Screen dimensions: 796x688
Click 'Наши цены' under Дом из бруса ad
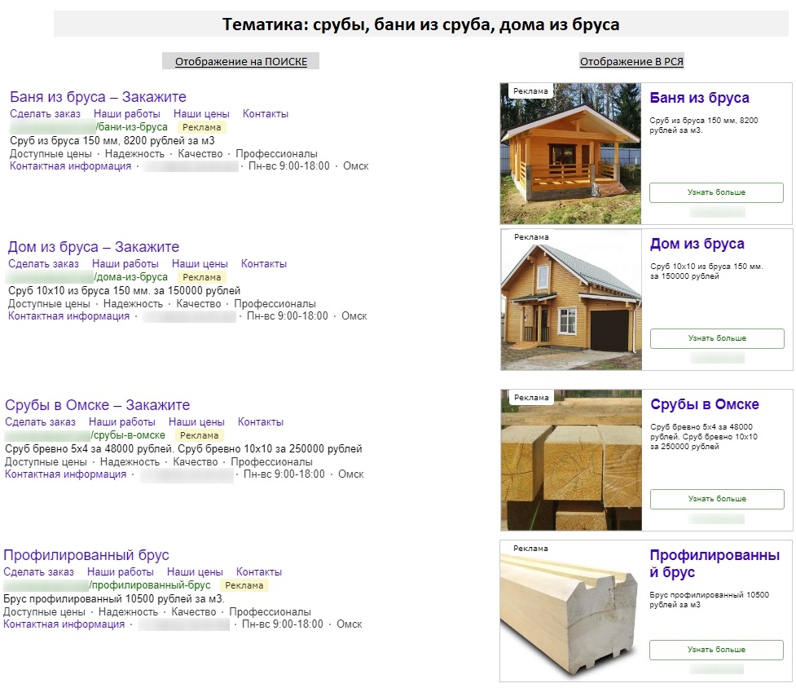click(200, 263)
